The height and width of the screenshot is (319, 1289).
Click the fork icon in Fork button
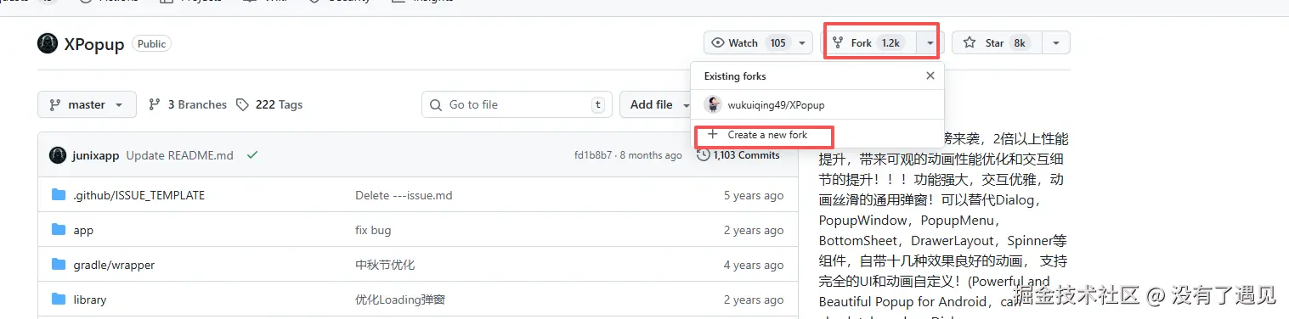(838, 43)
